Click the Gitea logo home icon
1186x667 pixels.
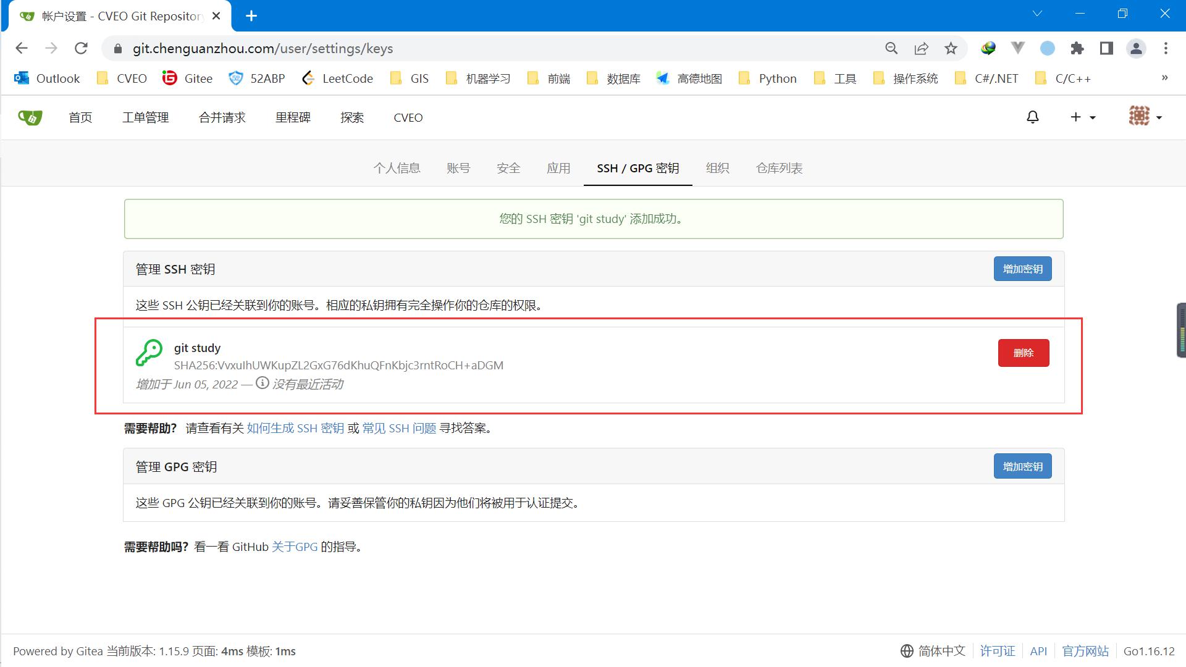[30, 117]
